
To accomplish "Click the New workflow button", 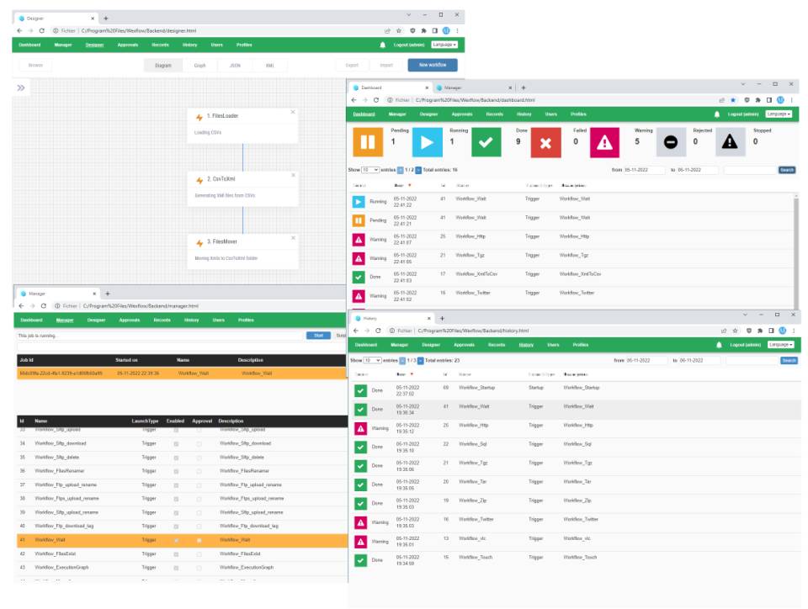I will (433, 65).
